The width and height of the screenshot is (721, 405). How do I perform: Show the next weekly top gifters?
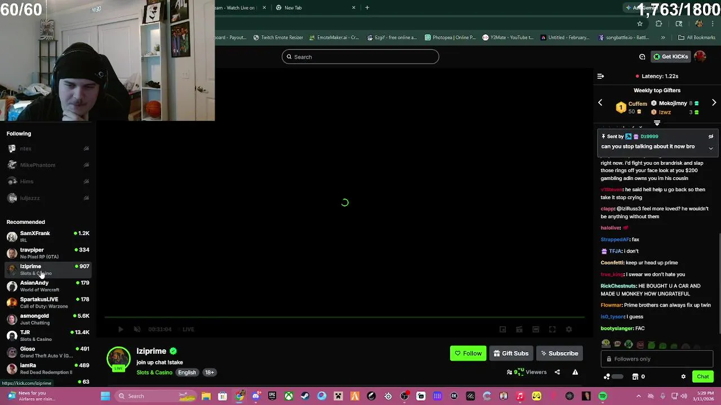click(714, 103)
